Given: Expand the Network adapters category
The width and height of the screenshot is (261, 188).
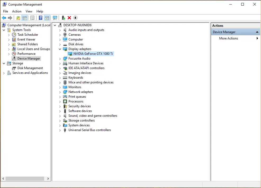Looking at the screenshot, I should tap(60, 92).
